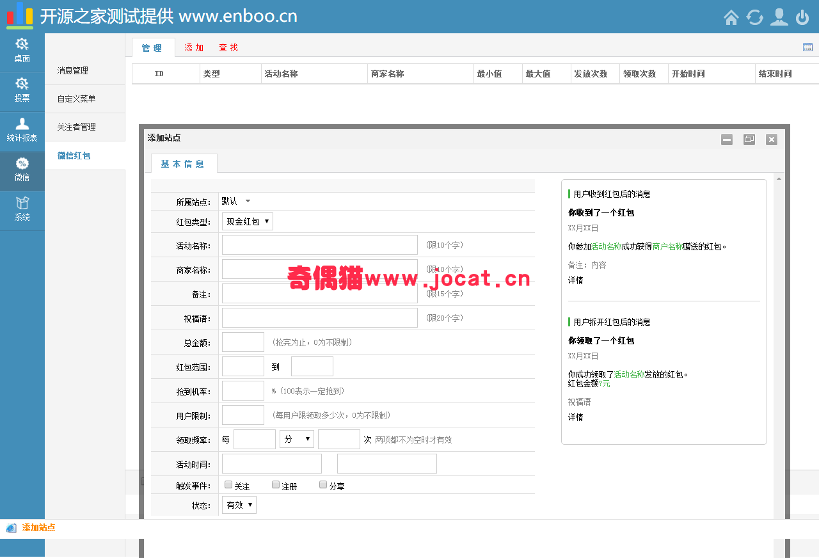Screen dimensions: 819x558
Task: Click the 活动时间 end date field
Action: coord(387,463)
